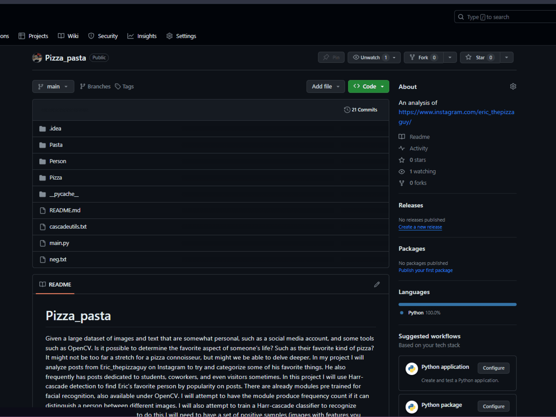Open the Person folder

58,161
